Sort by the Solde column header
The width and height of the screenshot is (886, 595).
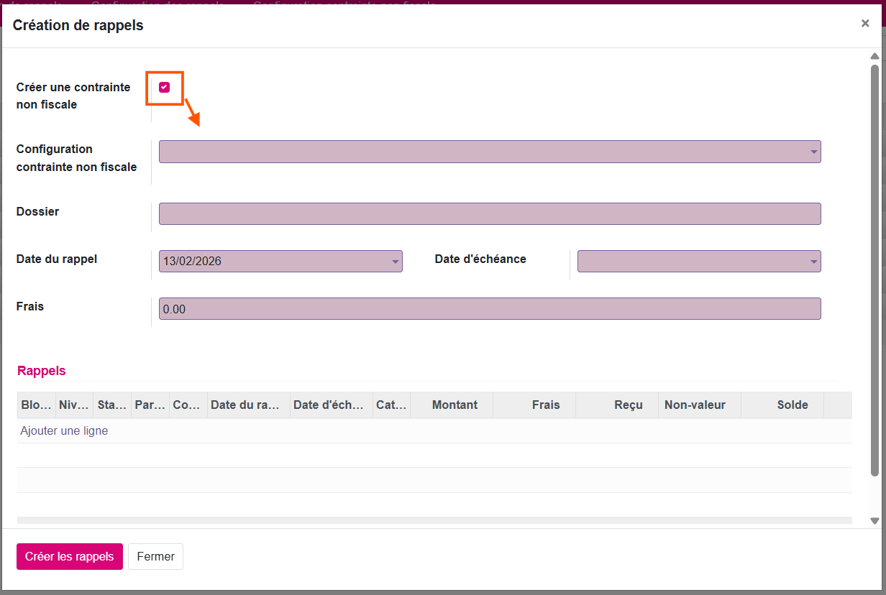click(x=792, y=405)
